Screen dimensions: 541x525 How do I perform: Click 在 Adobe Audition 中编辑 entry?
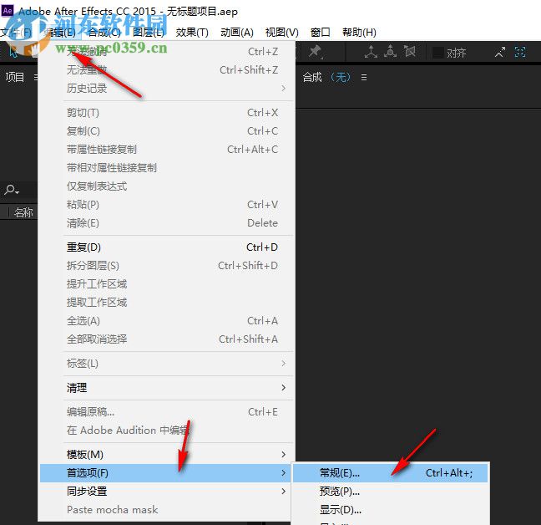click(x=166, y=431)
